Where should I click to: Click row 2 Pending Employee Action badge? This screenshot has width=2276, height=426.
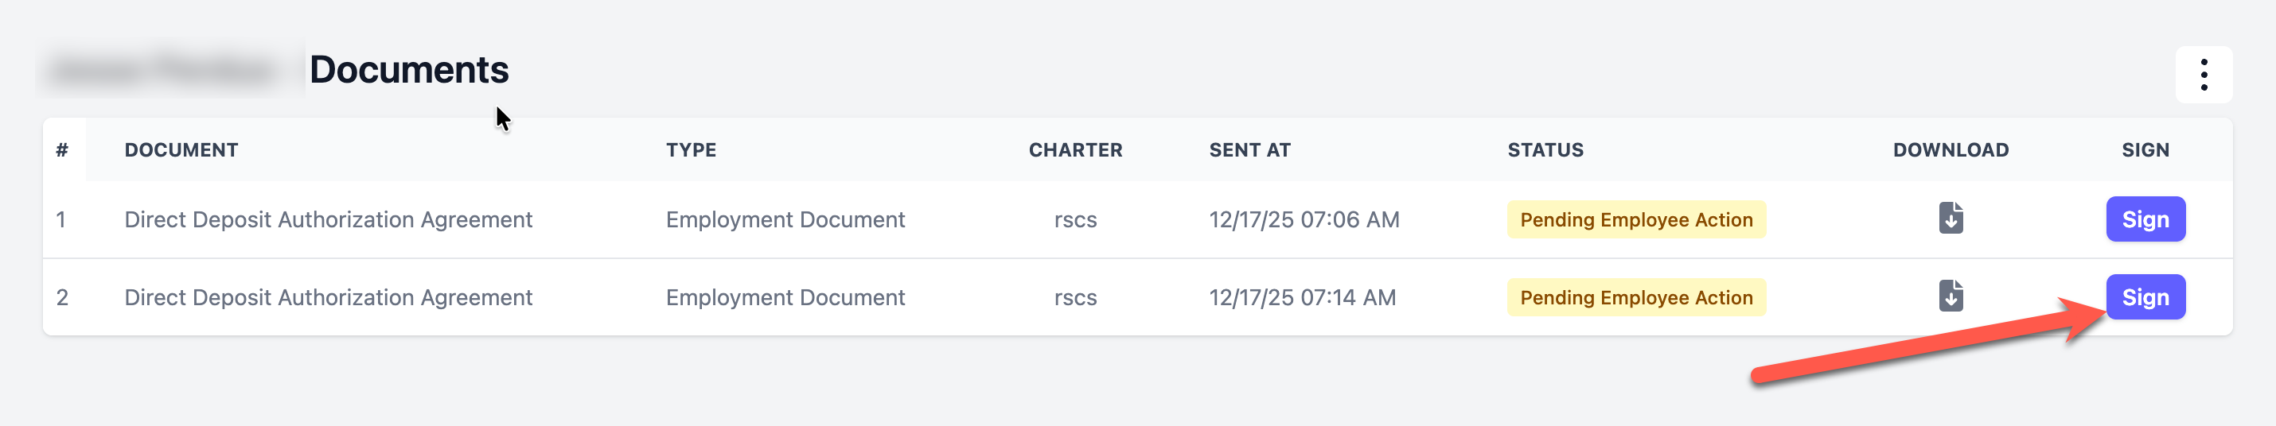point(1635,297)
